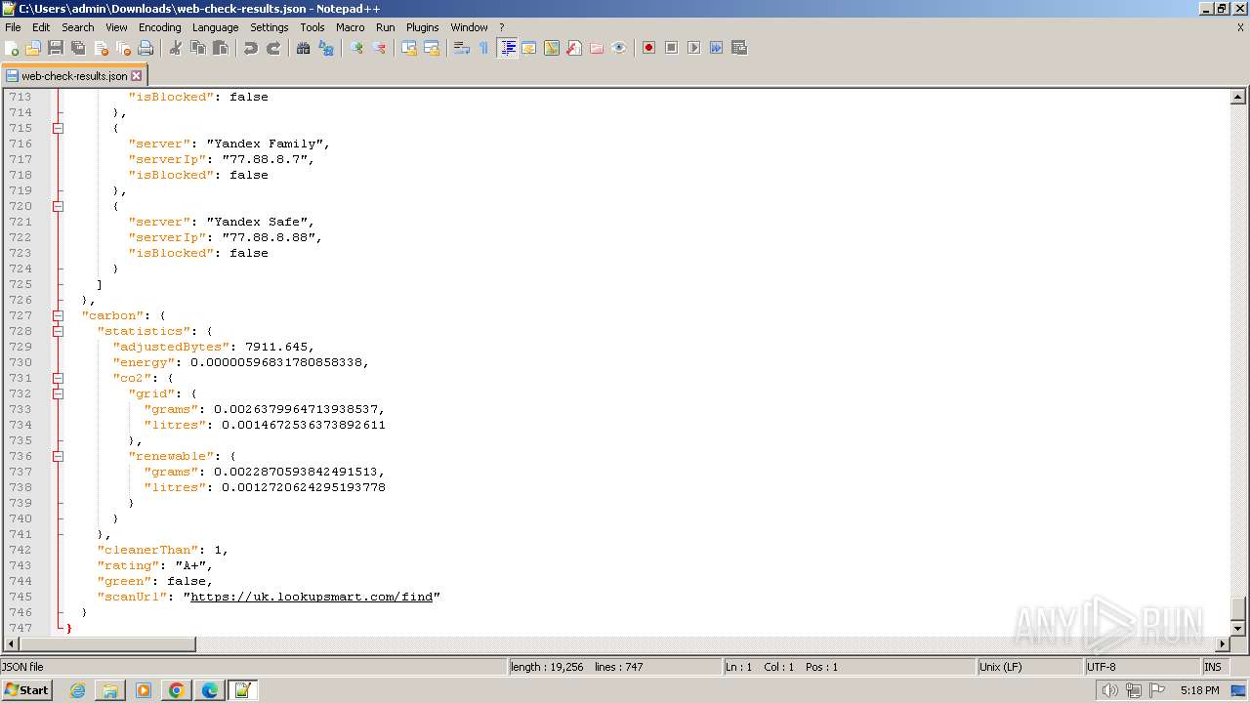Open the lookupsmart.com scanUrl link

(312, 597)
